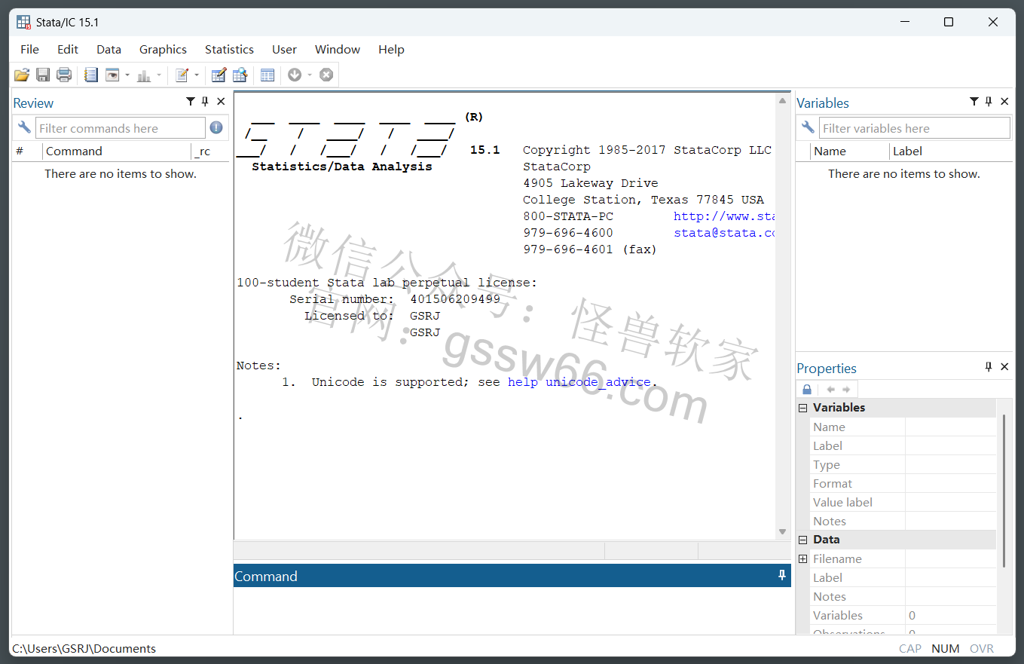Image resolution: width=1024 pixels, height=664 pixels.
Task: Click the Open file toolbar icon
Action: pyautogui.click(x=22, y=75)
